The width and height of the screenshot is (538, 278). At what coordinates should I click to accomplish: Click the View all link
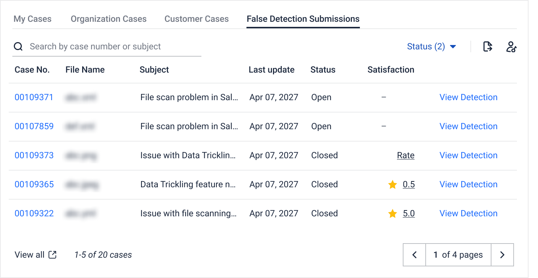pos(29,255)
